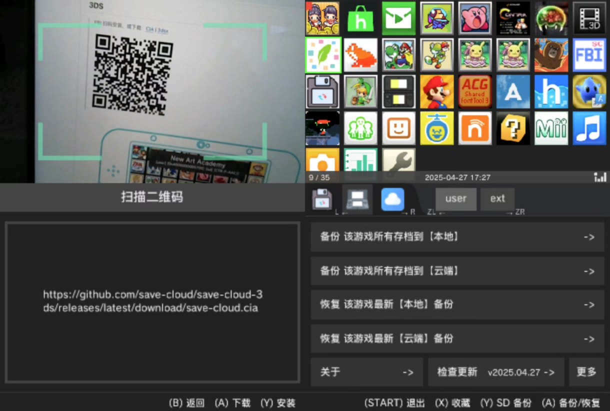Click the (A) 备份/恢复 hint

click(x=571, y=403)
